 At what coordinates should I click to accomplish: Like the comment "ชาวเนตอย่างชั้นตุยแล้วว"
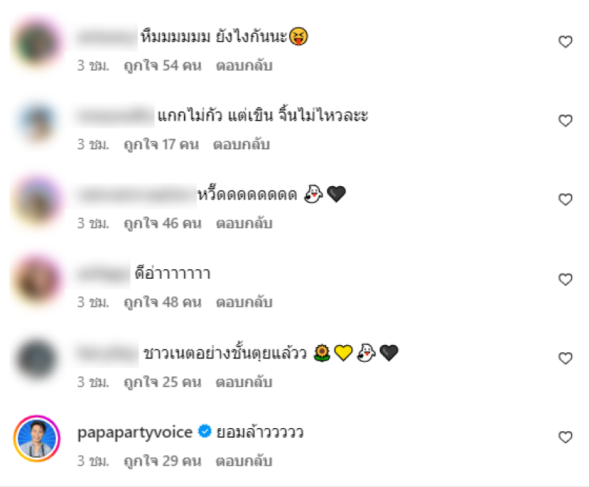(565, 358)
